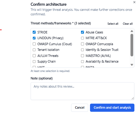The image size is (138, 115).
Task: Click the frameworks list scroll up arrow
Action: tap(132, 31)
